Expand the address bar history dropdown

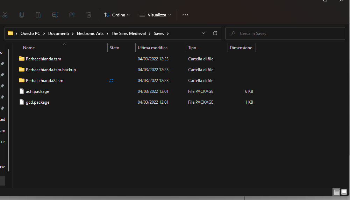click(x=204, y=34)
